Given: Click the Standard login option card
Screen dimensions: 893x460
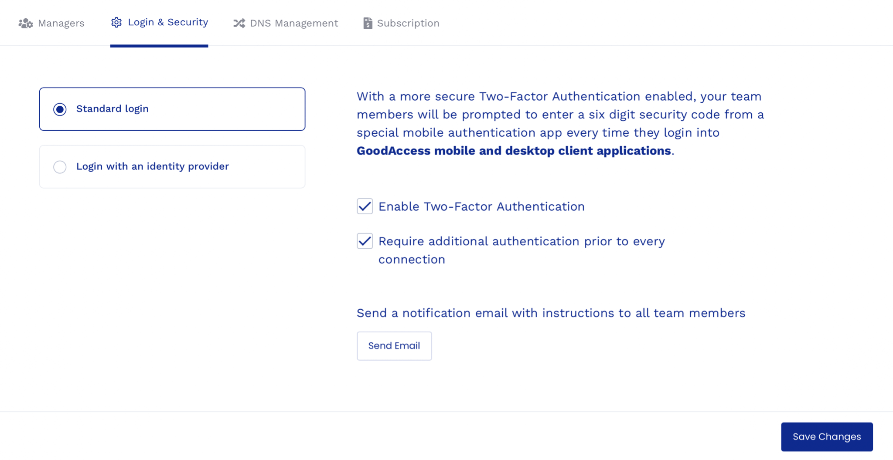Looking at the screenshot, I should pyautogui.click(x=172, y=109).
